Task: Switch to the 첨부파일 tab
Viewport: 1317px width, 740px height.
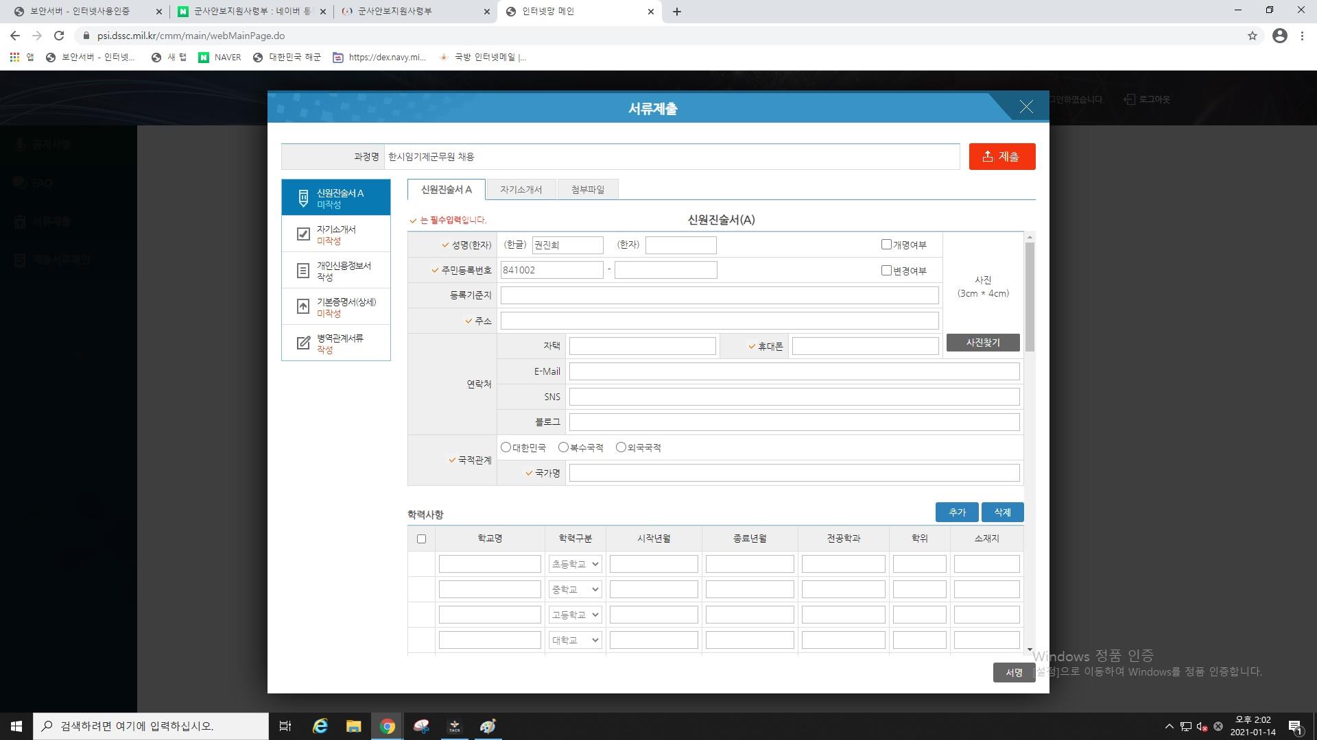Action: (x=588, y=190)
